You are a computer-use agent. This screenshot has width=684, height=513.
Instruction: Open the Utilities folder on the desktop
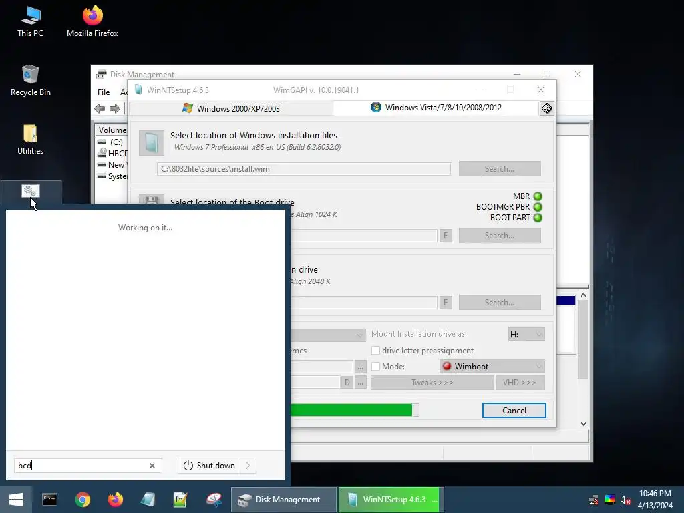(x=30, y=140)
